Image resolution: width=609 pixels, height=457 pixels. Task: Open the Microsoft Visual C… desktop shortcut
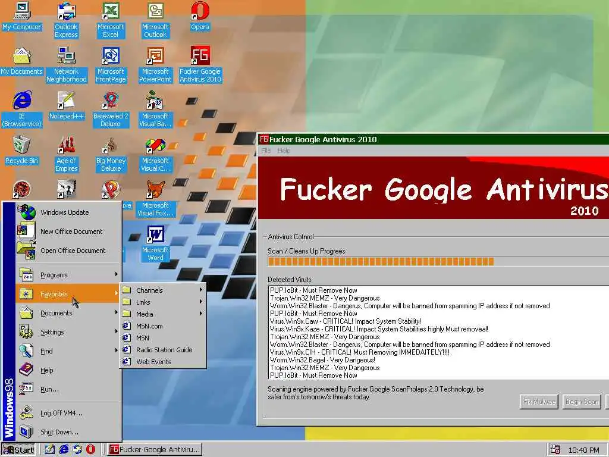tap(155, 154)
